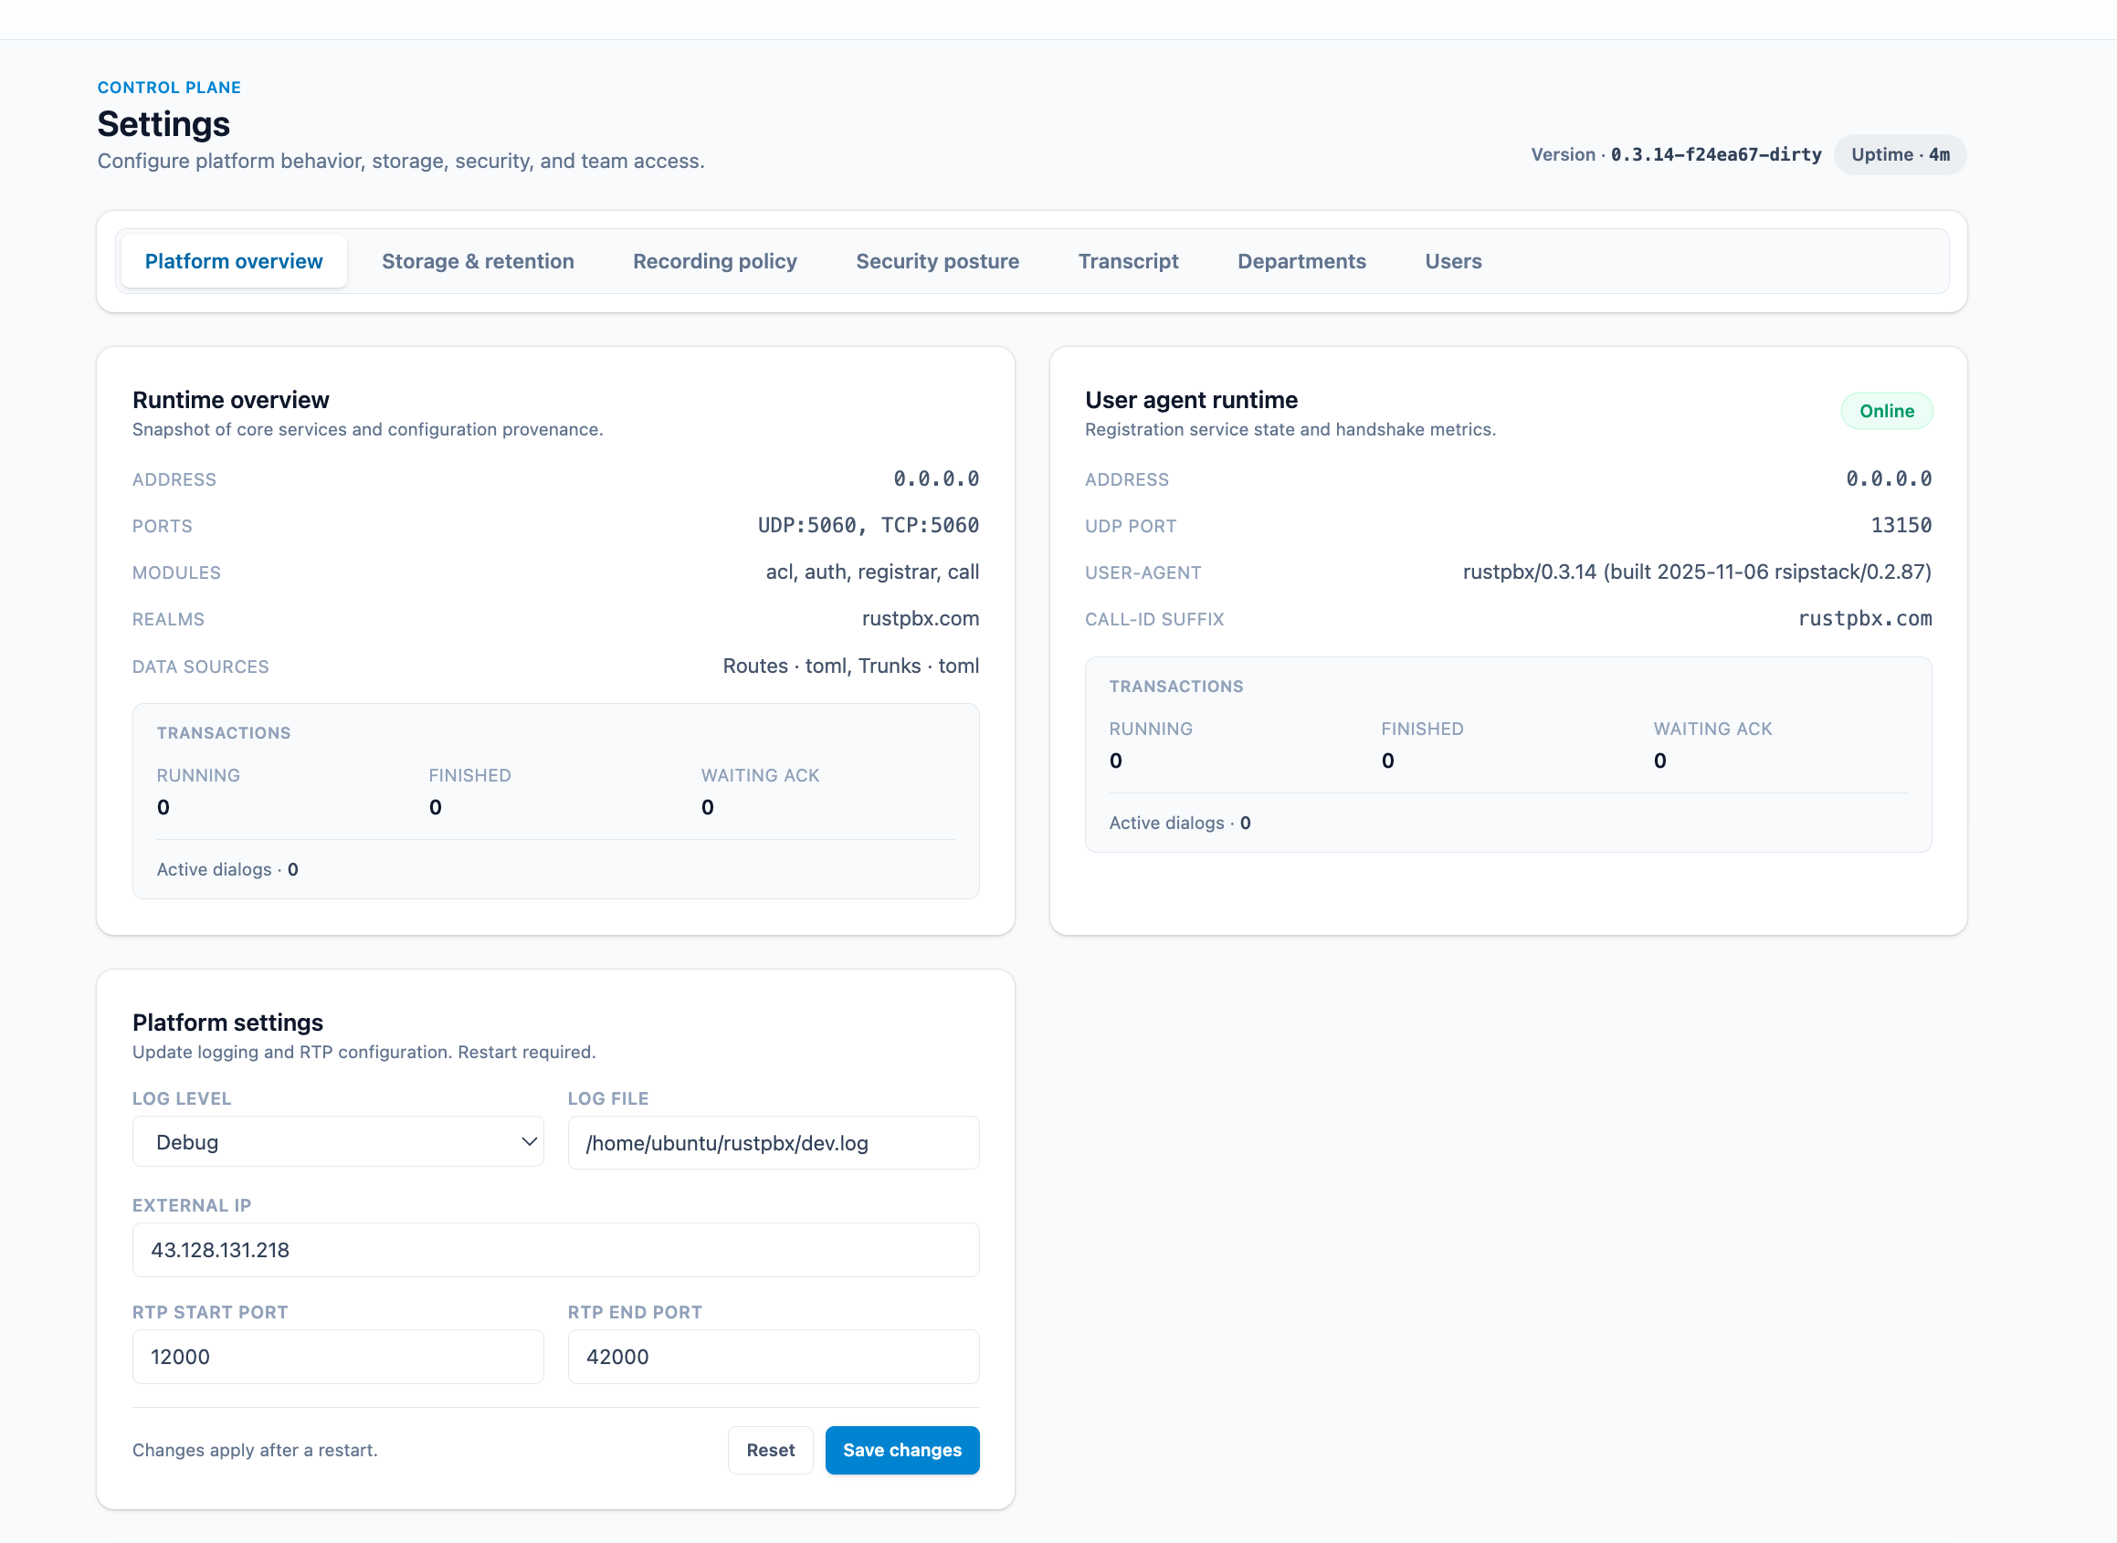
Task: Select the Security posture tab
Action: point(937,261)
